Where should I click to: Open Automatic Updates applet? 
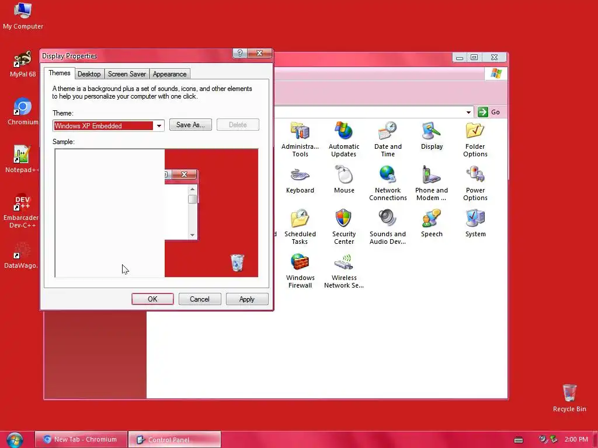pyautogui.click(x=343, y=139)
